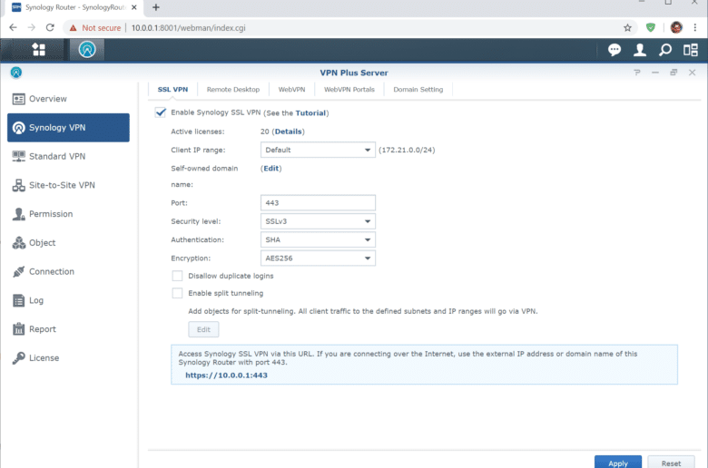The width and height of the screenshot is (708, 468).
Task: Click the VPN Plus Server window title
Action: coord(354,73)
